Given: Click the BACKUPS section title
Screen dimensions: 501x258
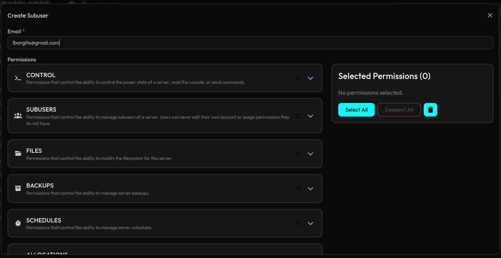Looking at the screenshot, I should pos(40,185).
